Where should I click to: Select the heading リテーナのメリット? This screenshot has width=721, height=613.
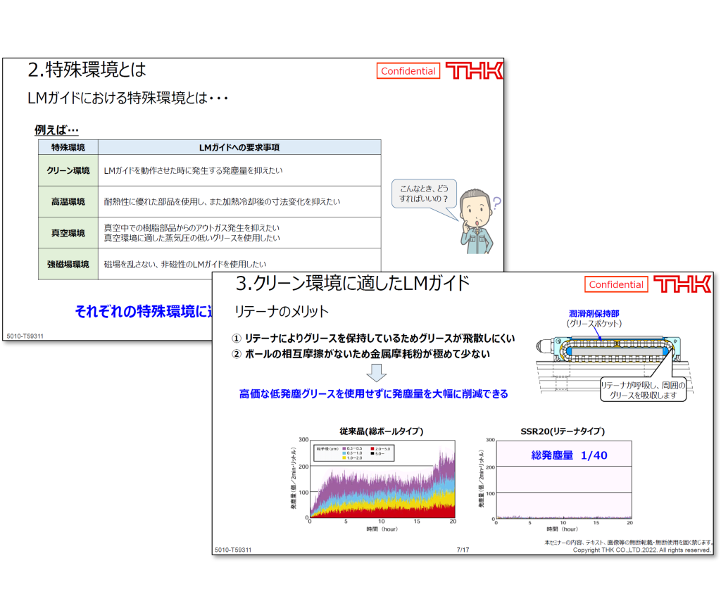282,312
